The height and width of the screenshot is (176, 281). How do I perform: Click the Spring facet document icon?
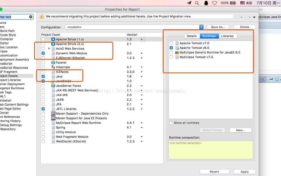53,127
